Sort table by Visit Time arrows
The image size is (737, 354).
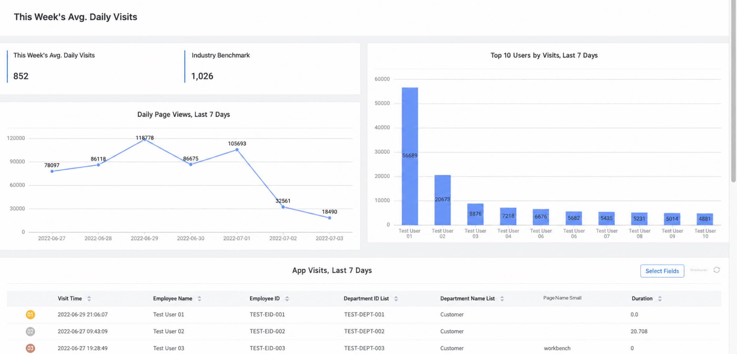coord(89,299)
